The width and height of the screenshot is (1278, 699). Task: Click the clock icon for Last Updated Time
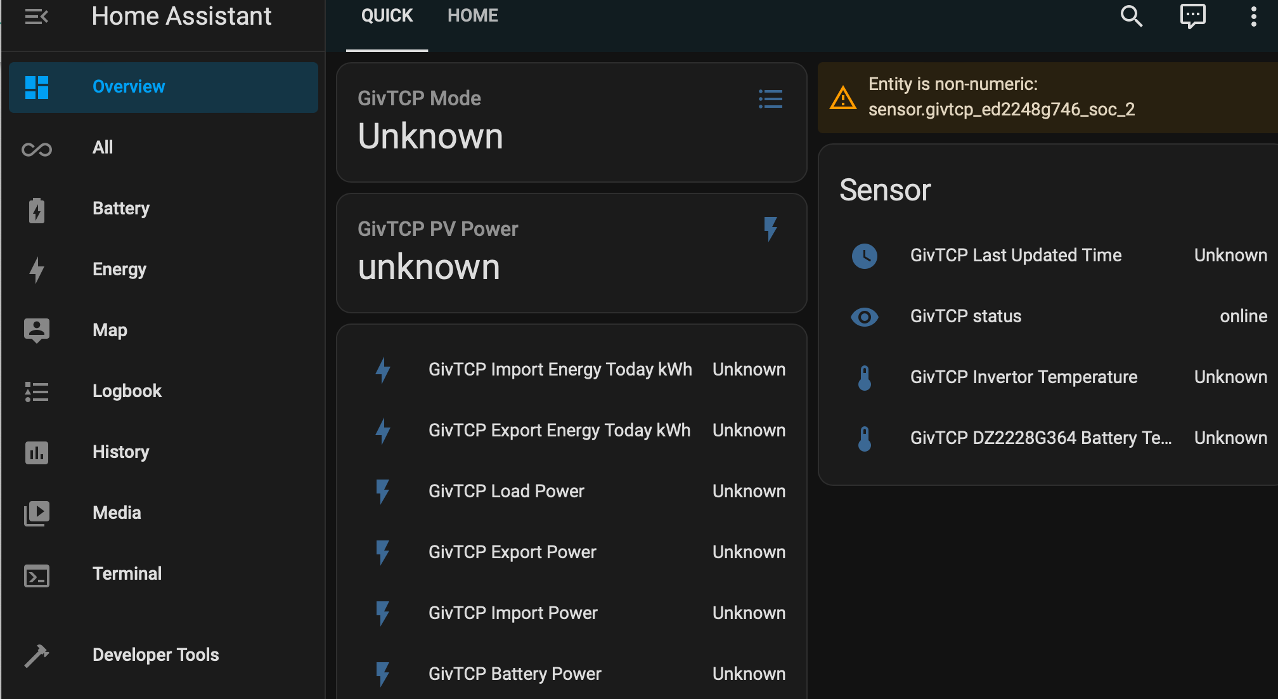(x=864, y=256)
